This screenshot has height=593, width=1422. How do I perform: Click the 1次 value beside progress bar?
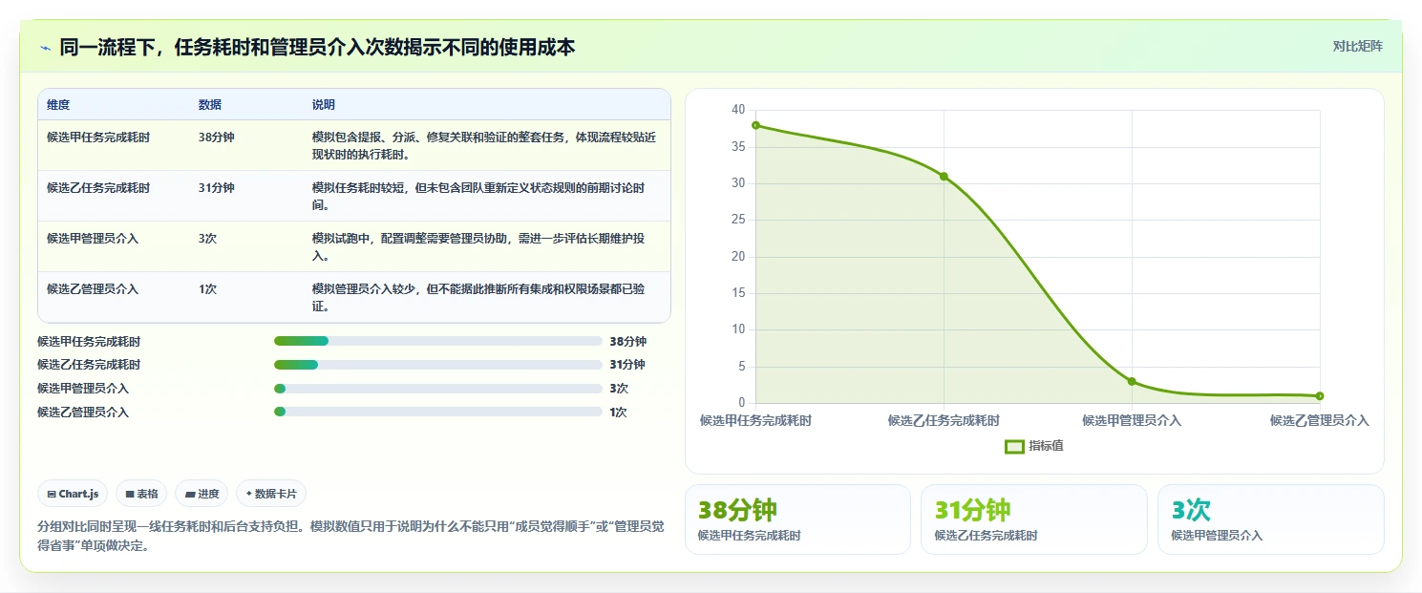click(x=618, y=413)
